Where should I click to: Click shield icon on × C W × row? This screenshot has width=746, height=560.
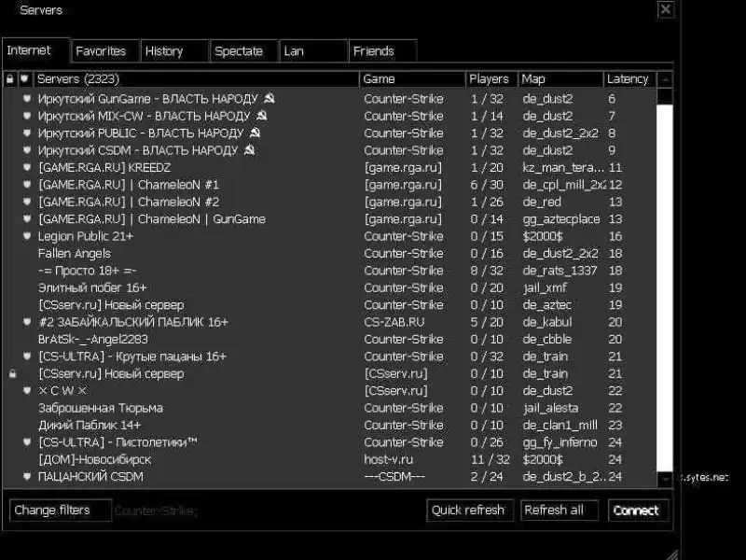27,390
